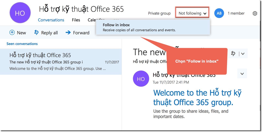Switch to the Files tab
The image size is (262, 132).
pyautogui.click(x=76, y=20)
